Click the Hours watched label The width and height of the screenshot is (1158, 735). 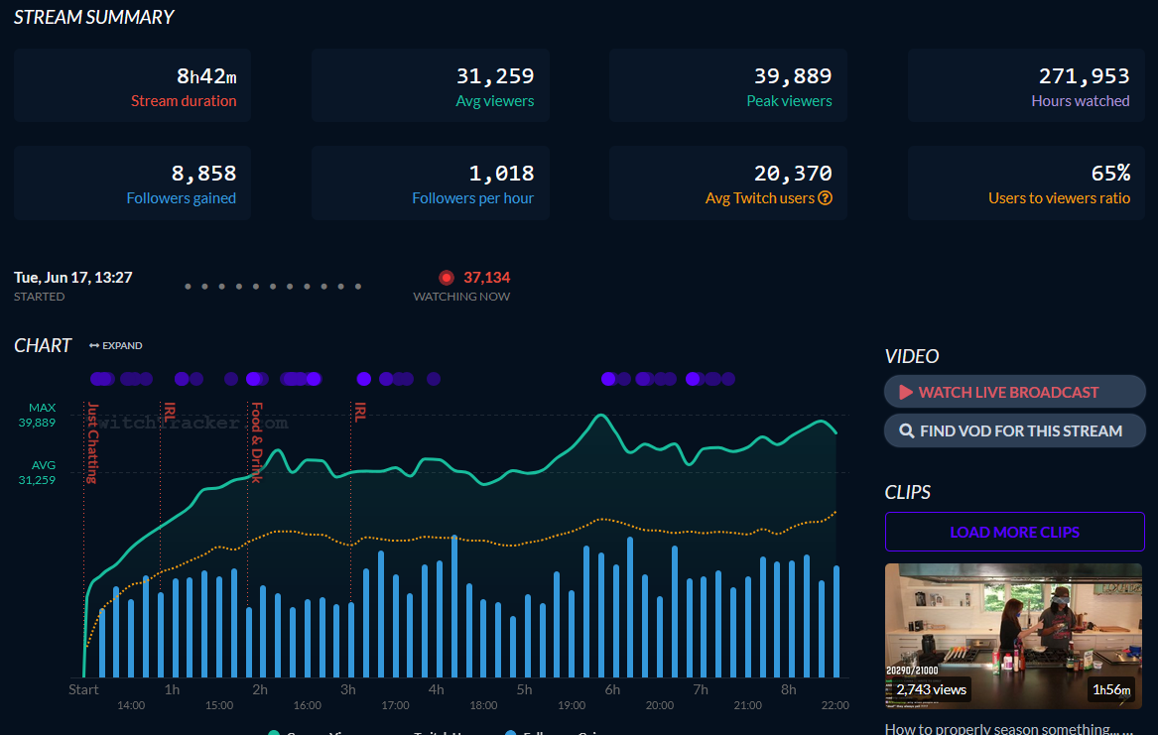(x=1081, y=101)
